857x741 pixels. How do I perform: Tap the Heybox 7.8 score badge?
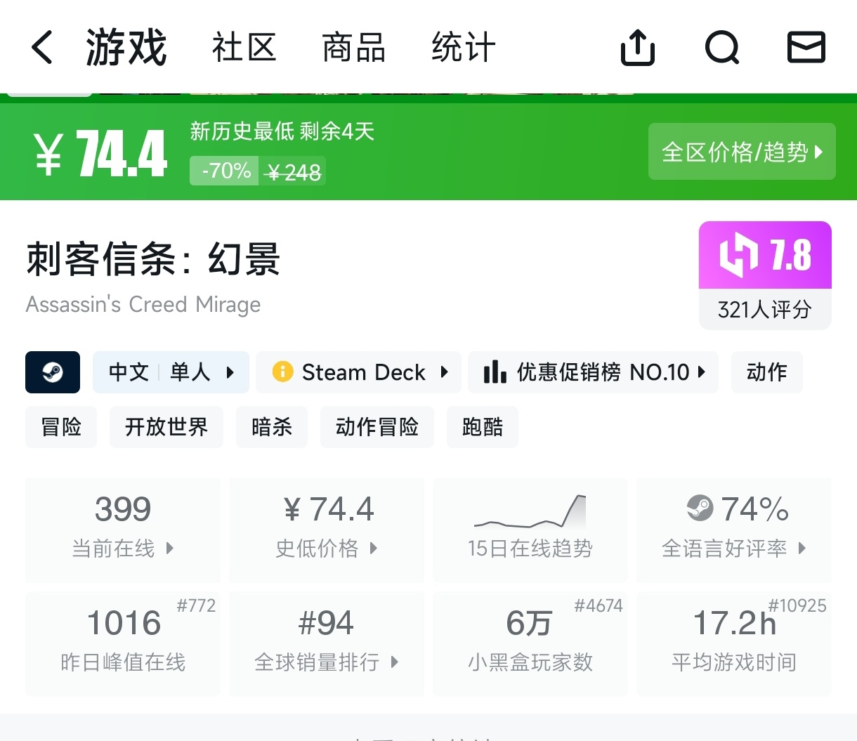pos(765,275)
